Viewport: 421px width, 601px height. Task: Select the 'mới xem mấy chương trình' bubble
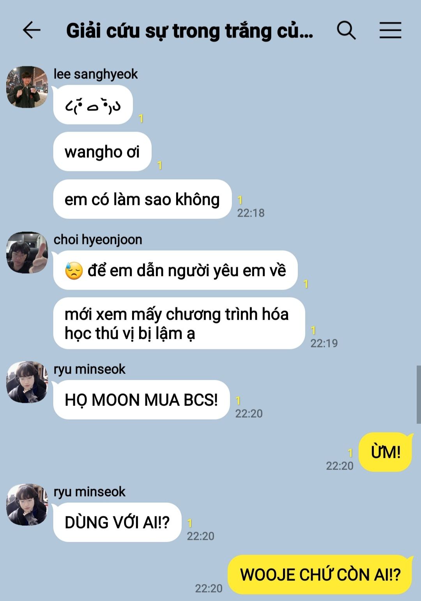(179, 323)
